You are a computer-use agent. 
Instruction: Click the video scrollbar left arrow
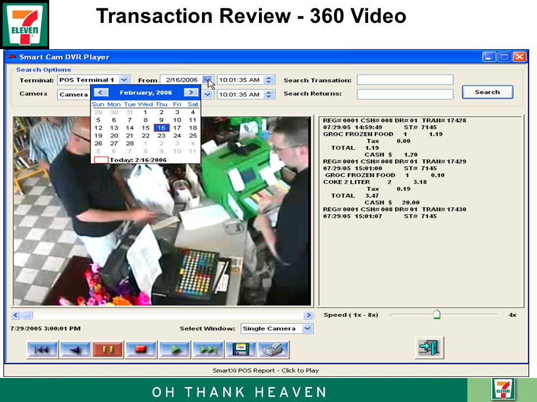16,315
